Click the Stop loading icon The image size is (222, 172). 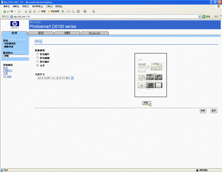[x=26, y=11]
